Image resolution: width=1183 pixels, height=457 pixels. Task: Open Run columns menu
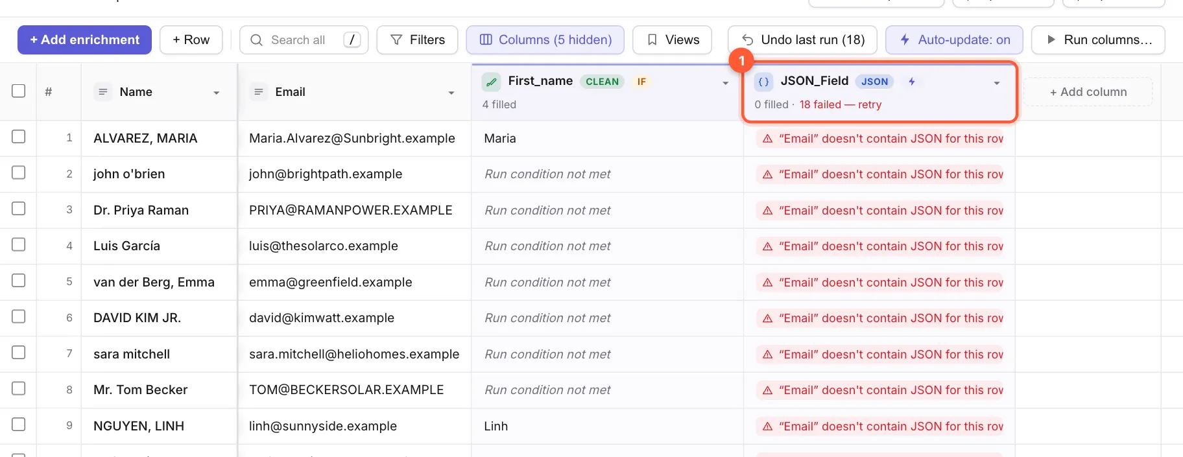click(1098, 40)
